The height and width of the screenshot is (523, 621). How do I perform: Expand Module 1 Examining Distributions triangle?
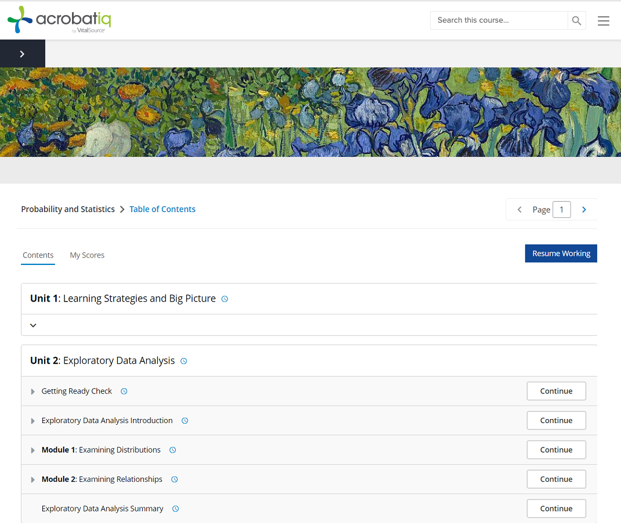[33, 450]
